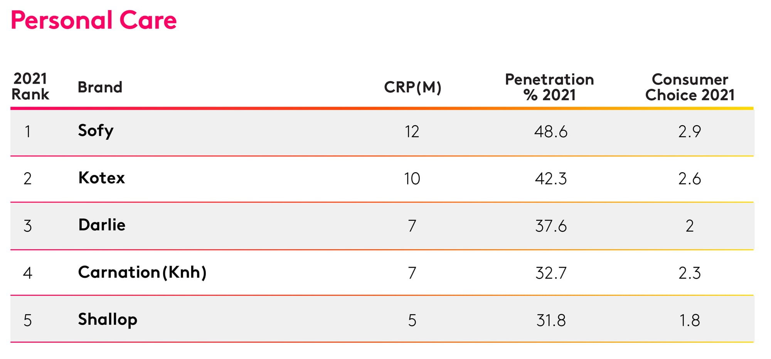Click the Brand column header
The image size is (771, 359).
(x=100, y=87)
